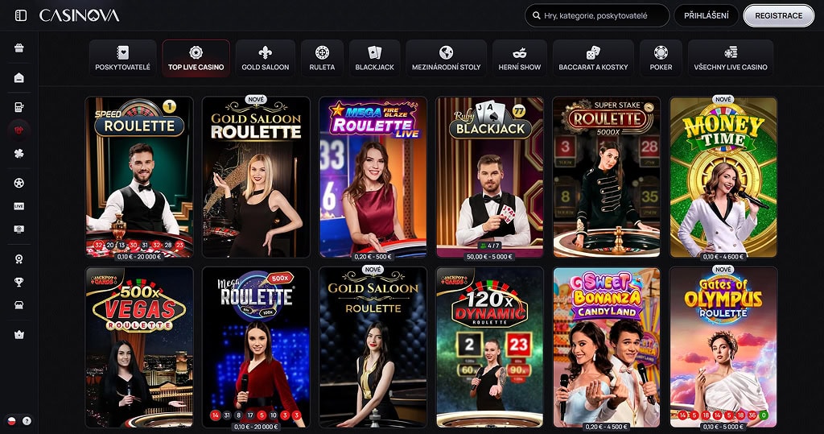Switch to the Gold Saloon category
Screen dimensions: 824x434
click(266, 59)
